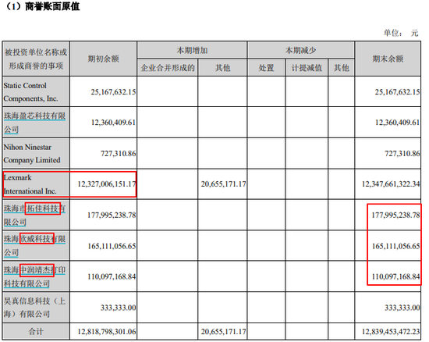Click the 计提减值 sub-header
429x342 pixels.
pyautogui.click(x=307, y=67)
